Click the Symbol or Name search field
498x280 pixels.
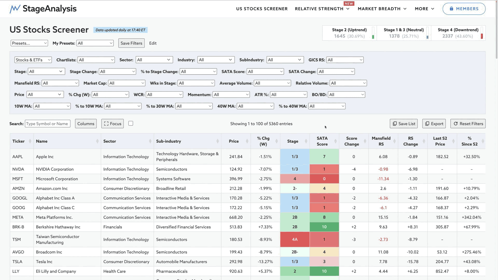click(47, 124)
